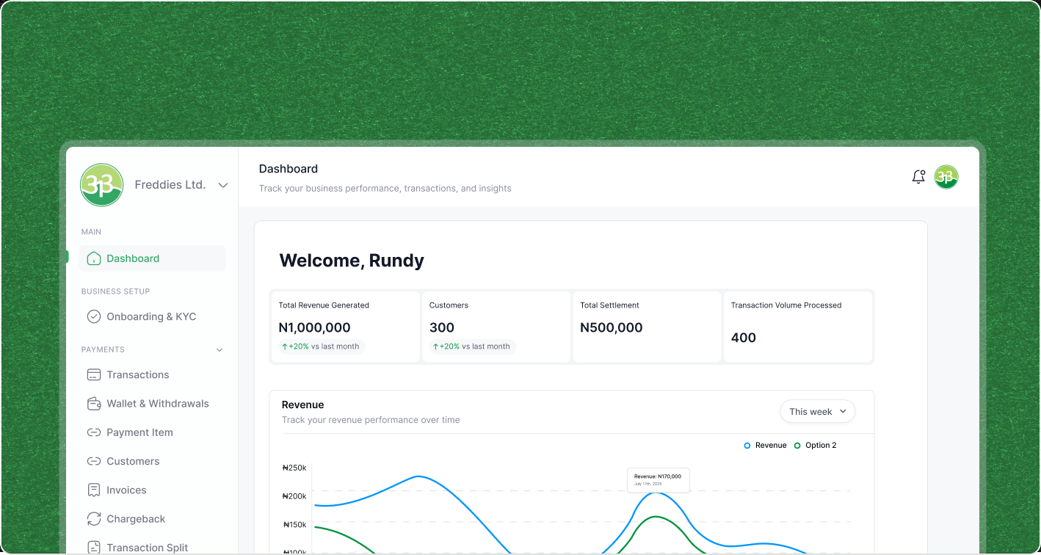Image resolution: width=1041 pixels, height=555 pixels.
Task: Click the Freddies Ltd. company logo
Action: [x=101, y=185]
